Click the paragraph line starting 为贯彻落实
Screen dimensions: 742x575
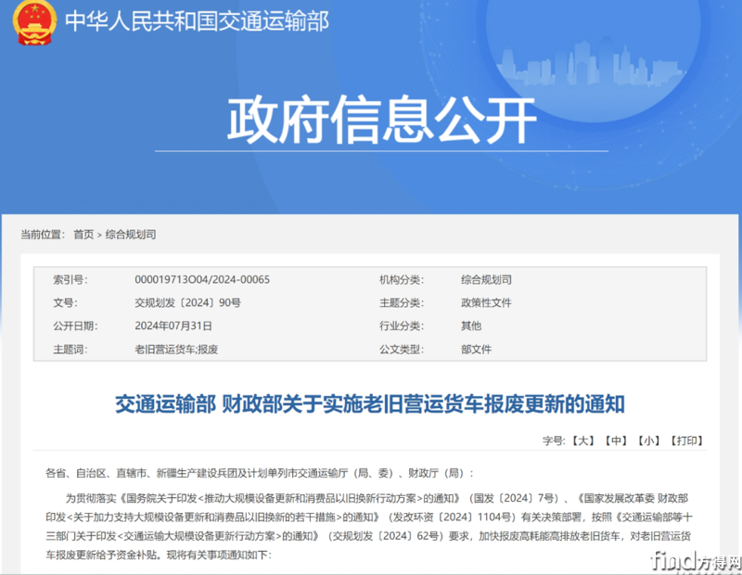pos(377,498)
